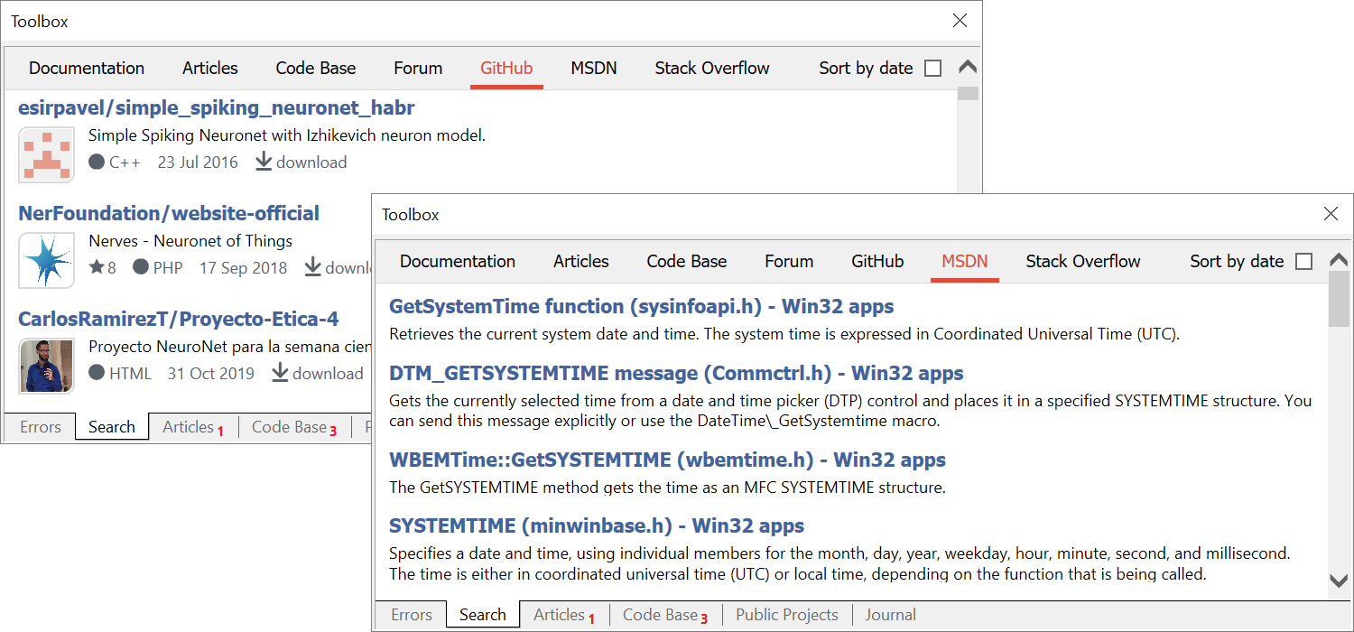Screen dimensions: 1354x632
Task: Select the Public Projects bottom tab
Action: (786, 615)
